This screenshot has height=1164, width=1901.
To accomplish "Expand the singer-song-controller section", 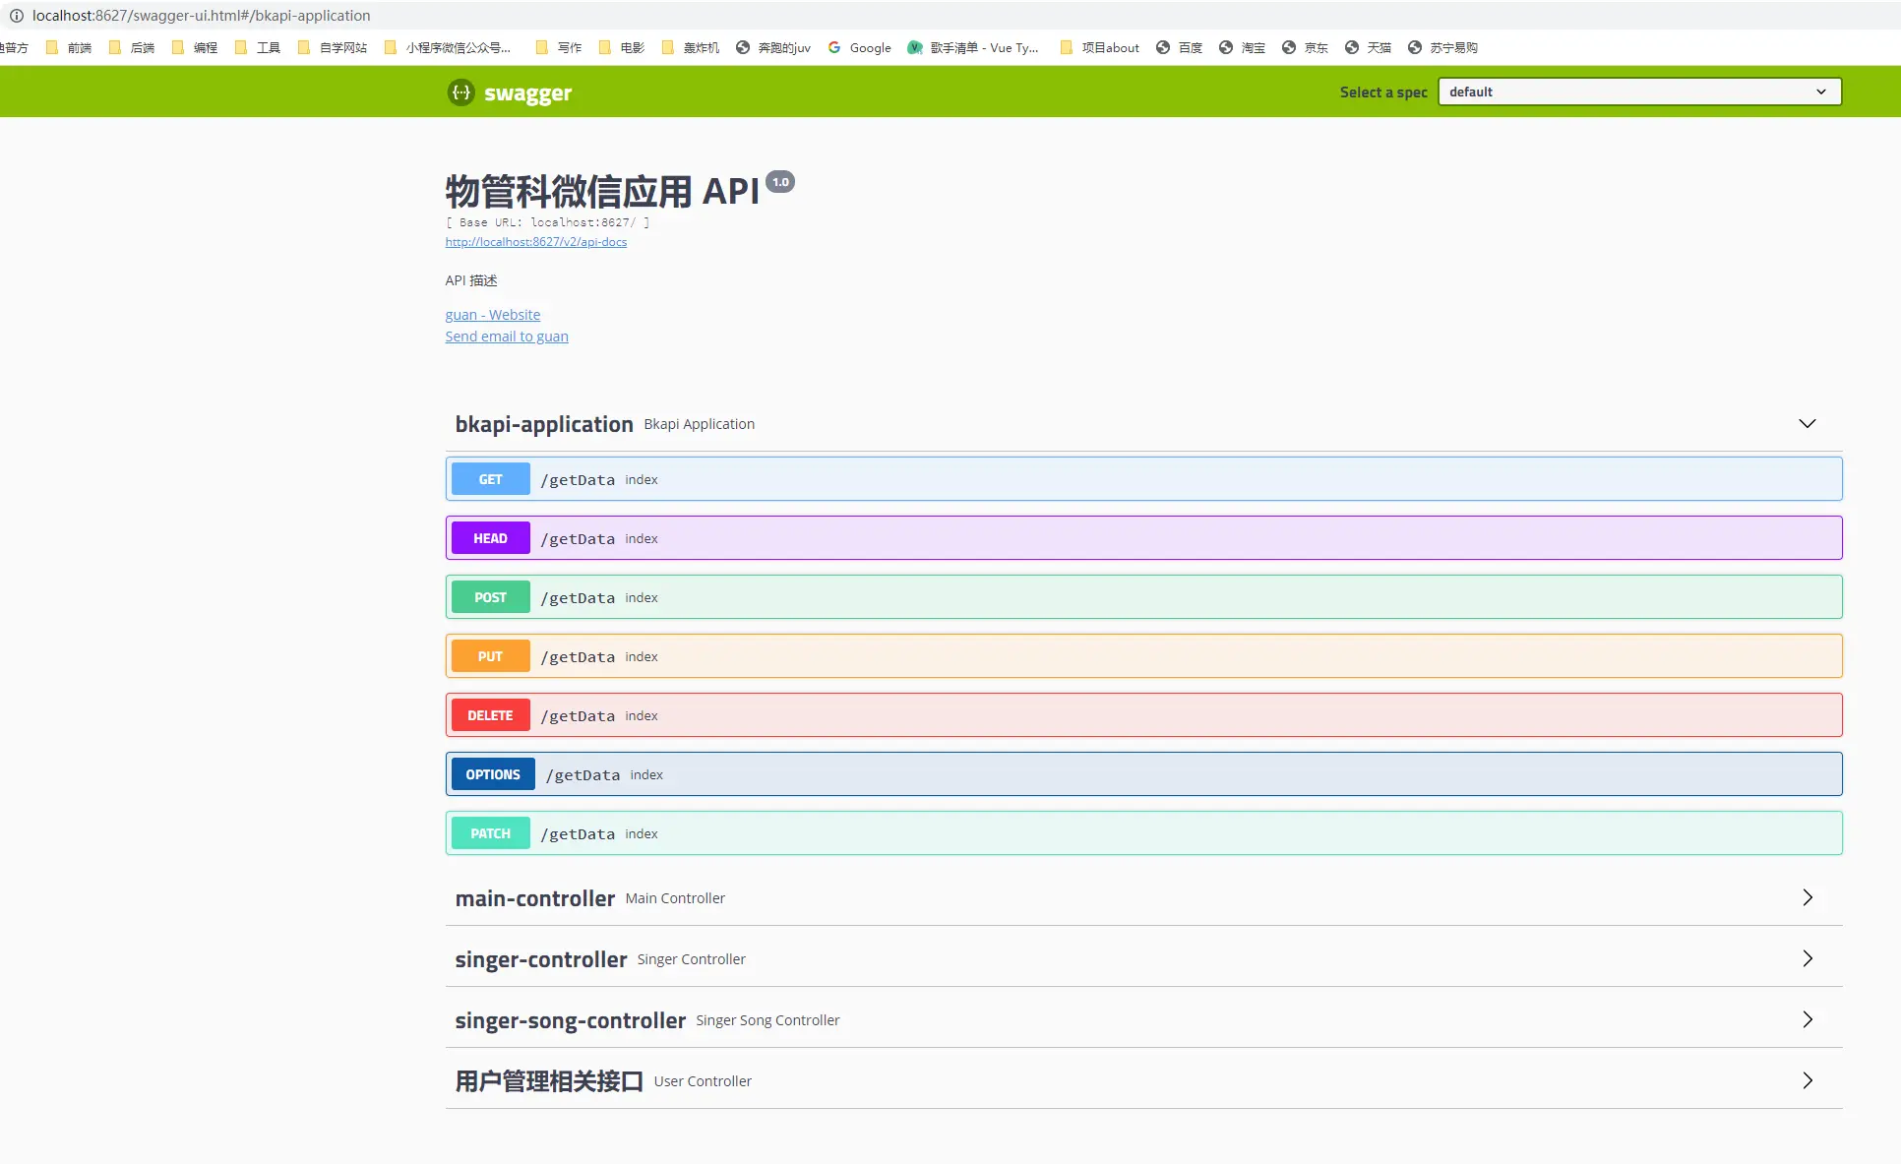I will click(x=1807, y=1019).
